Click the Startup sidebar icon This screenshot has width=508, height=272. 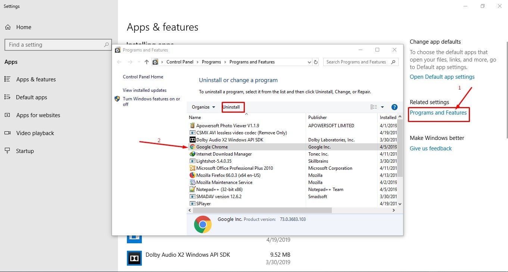7,151
